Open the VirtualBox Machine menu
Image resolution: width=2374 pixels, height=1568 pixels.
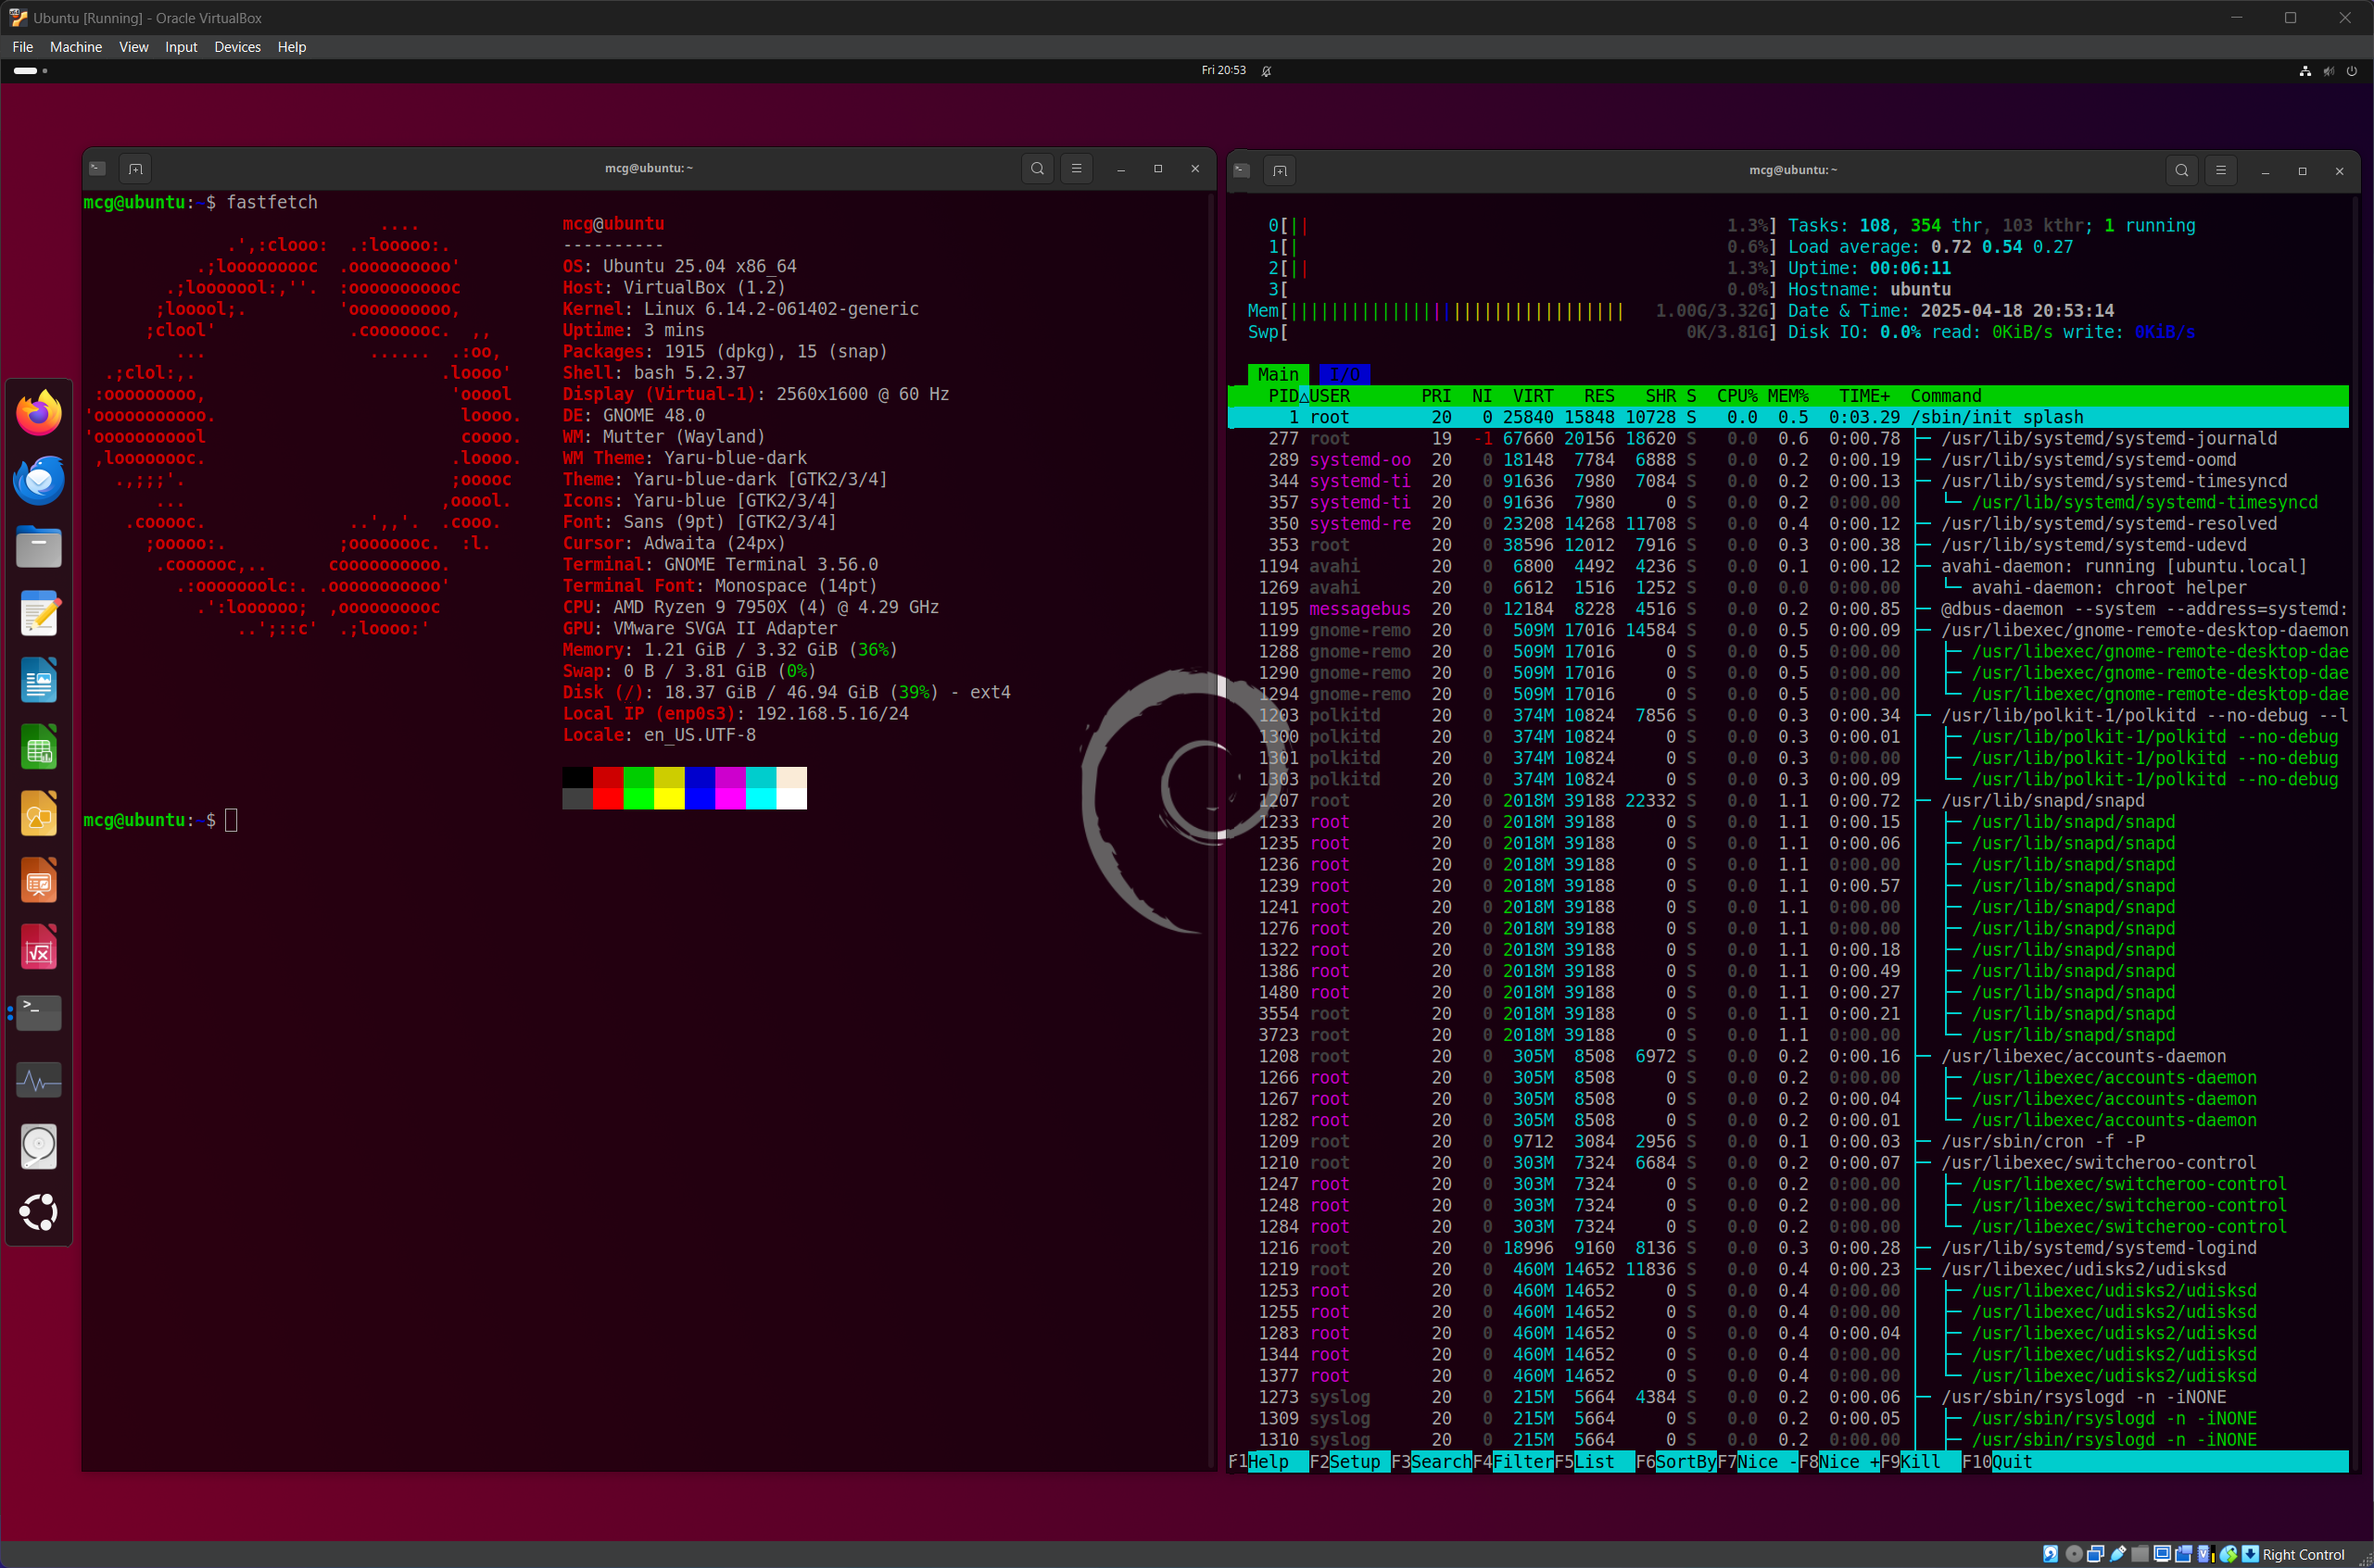(x=76, y=47)
